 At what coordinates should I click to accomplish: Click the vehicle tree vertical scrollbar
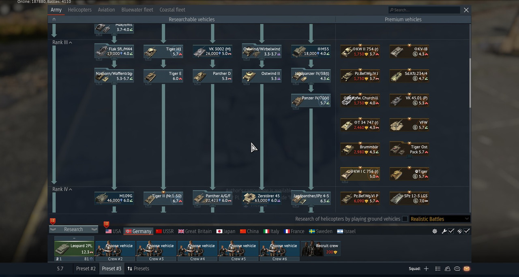pyautogui.click(x=470, y=83)
